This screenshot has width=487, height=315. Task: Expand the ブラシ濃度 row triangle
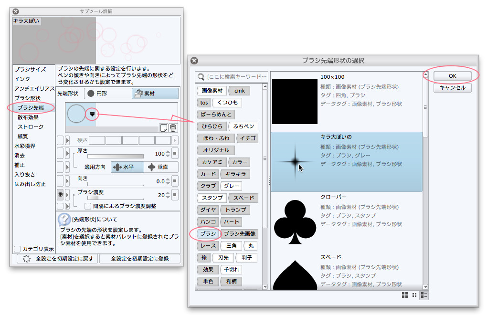[x=67, y=195]
